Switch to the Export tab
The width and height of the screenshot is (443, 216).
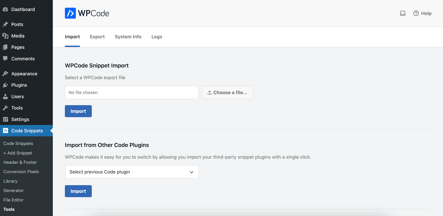tap(97, 37)
